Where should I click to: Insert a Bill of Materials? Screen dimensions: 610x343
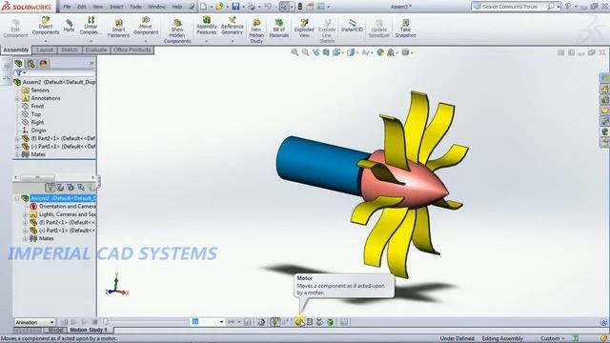click(279, 28)
